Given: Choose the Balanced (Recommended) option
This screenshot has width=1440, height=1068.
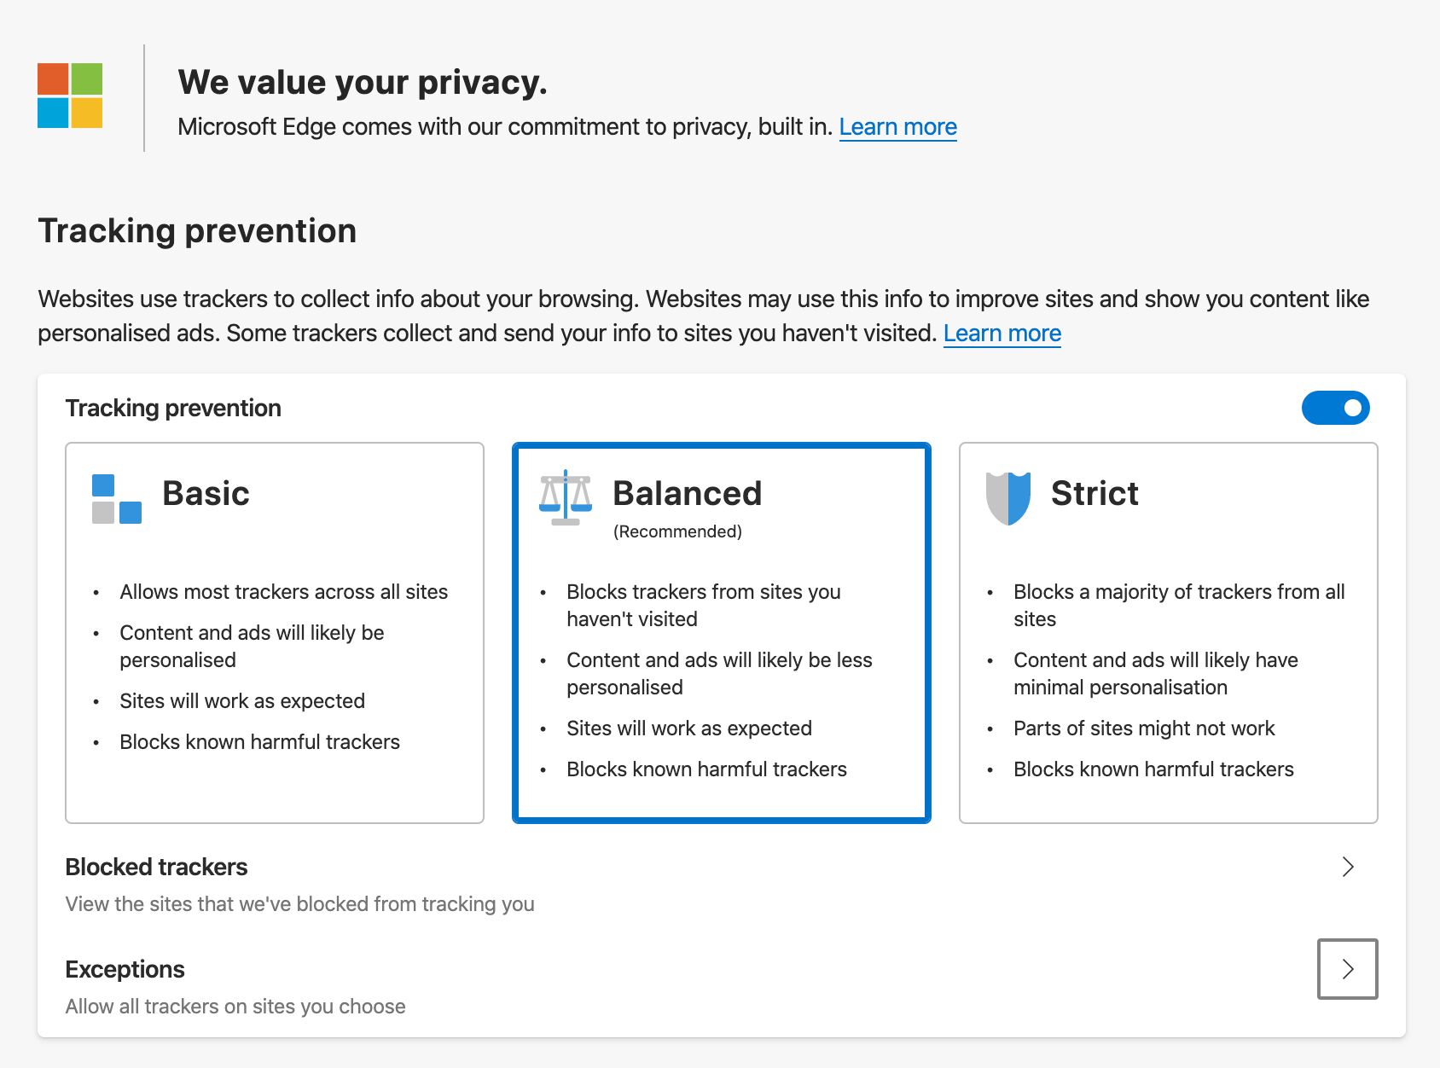Looking at the screenshot, I should coord(722,633).
